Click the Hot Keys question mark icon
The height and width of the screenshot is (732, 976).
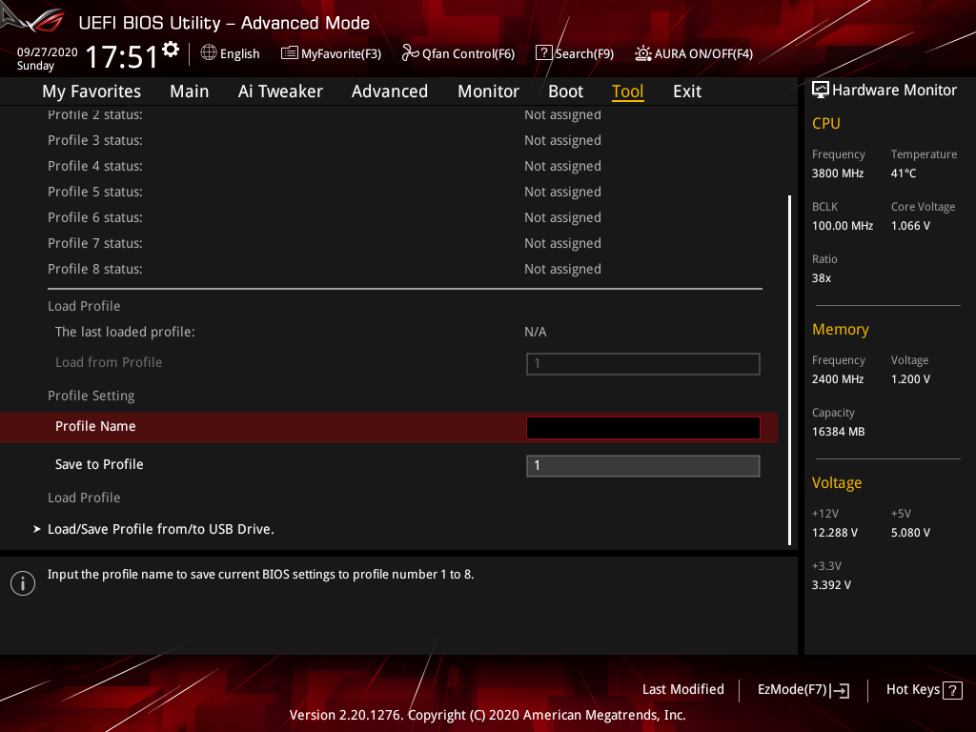pyautogui.click(x=951, y=690)
